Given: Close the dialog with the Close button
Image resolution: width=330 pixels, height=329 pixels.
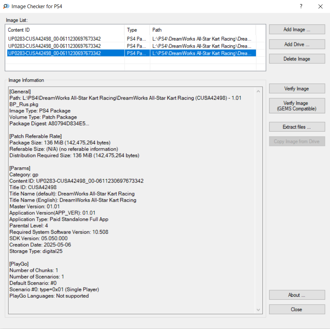Looking at the screenshot, I should point(297,309).
